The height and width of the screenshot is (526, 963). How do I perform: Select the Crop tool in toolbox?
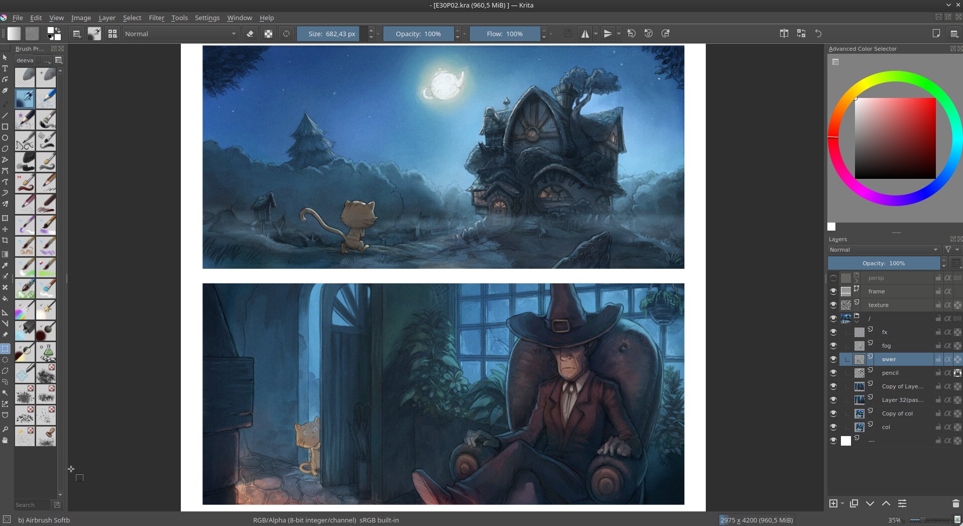click(5, 240)
